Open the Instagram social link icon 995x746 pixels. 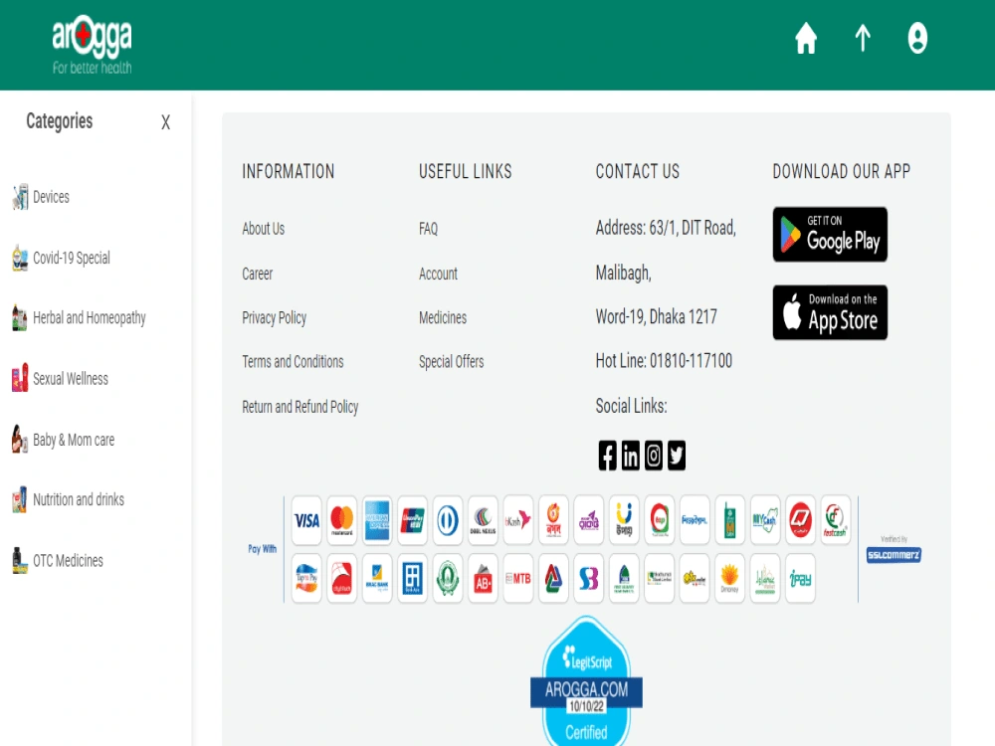point(654,456)
